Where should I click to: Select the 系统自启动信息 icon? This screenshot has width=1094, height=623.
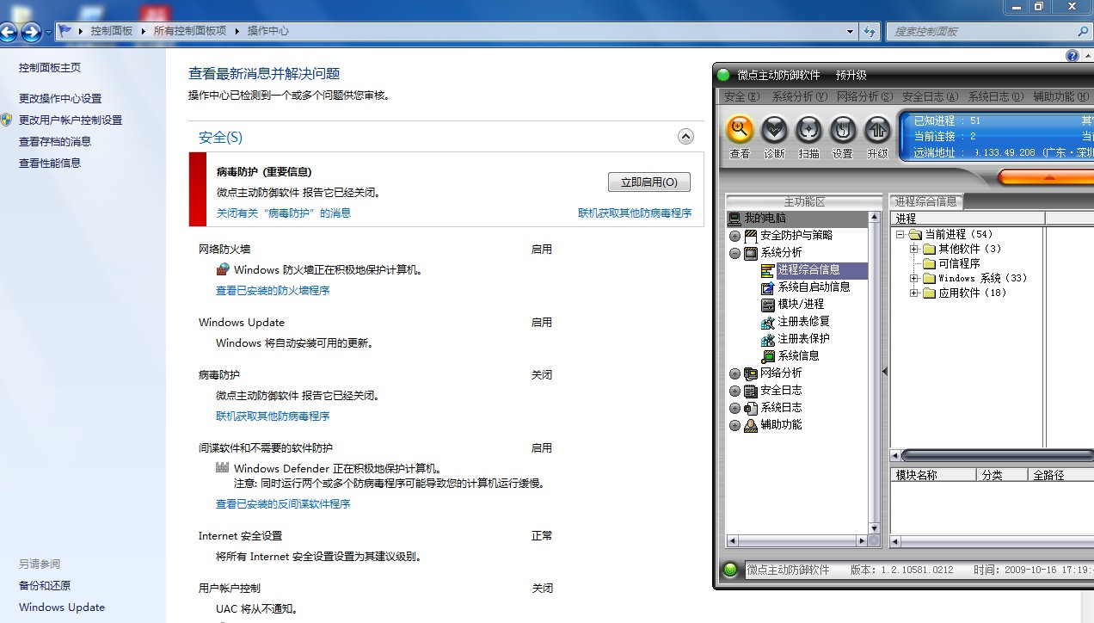click(768, 287)
